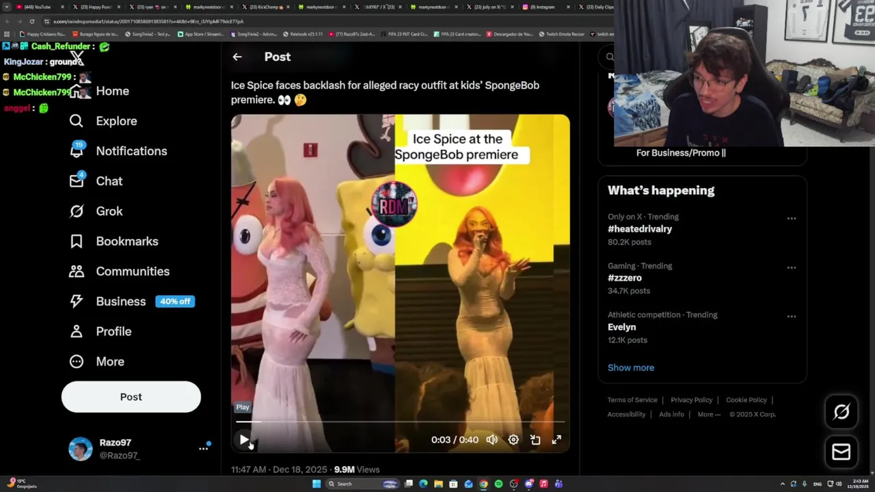Open the Notifications bell icon
The width and height of the screenshot is (875, 492).
[x=76, y=151]
